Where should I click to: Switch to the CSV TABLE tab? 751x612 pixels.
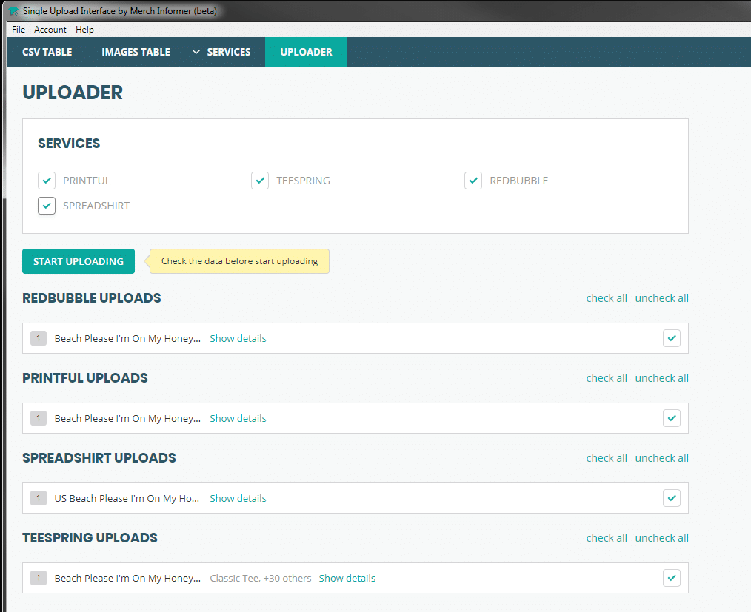coord(47,52)
